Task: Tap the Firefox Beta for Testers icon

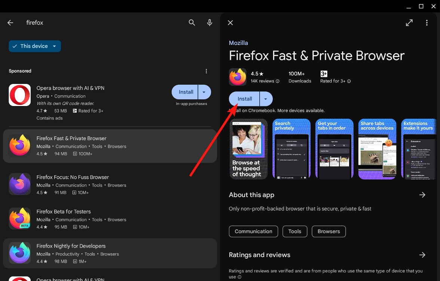Action: pyautogui.click(x=19, y=218)
